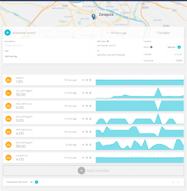Delete the position variable
This screenshot has width=187, height=191.
pyautogui.click(x=90, y=80)
